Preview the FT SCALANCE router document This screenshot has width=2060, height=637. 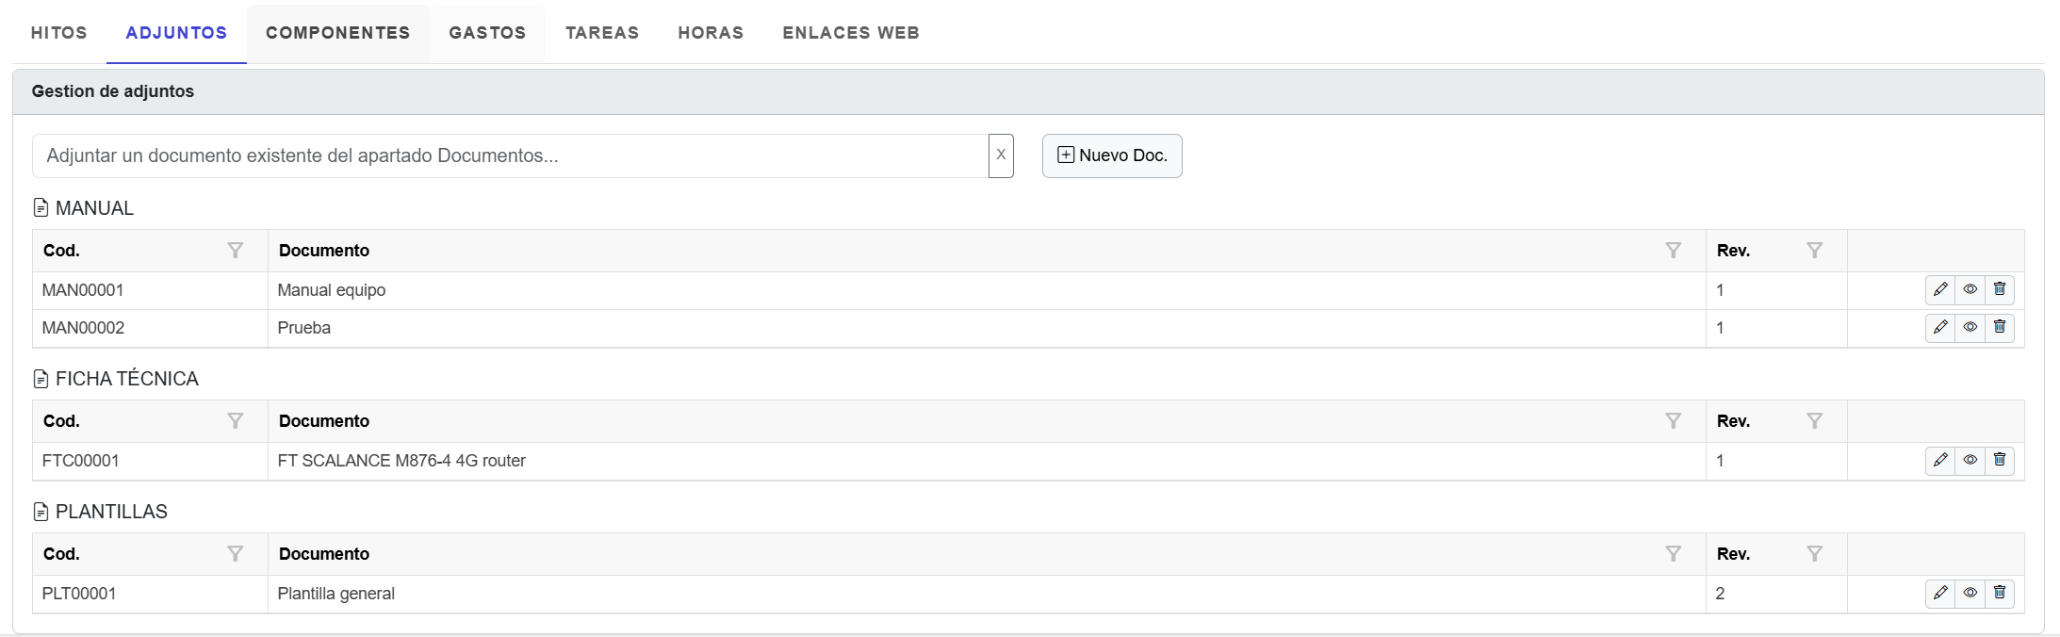coord(1970,460)
